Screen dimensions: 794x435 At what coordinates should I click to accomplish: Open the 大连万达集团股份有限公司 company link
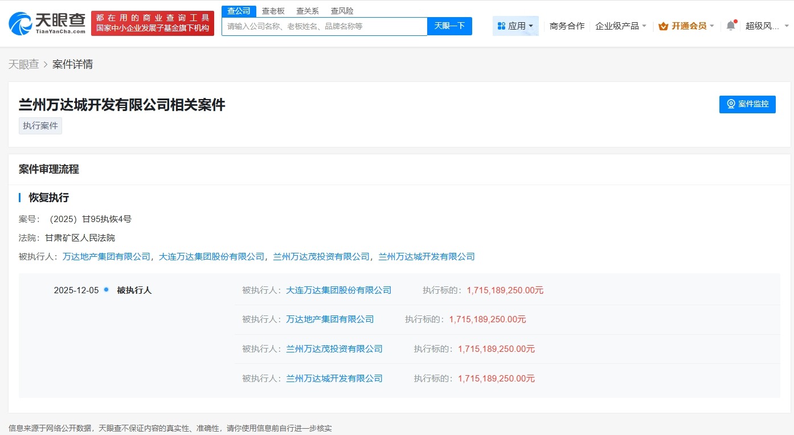[x=338, y=290]
